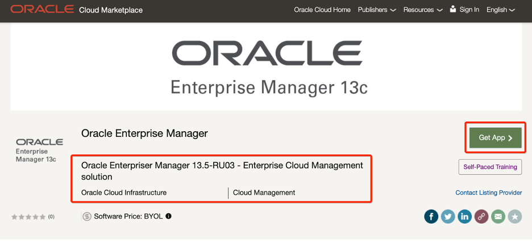532x243 pixels.
Task: Expand the Publishers dropdown menu
Action: pos(376,10)
